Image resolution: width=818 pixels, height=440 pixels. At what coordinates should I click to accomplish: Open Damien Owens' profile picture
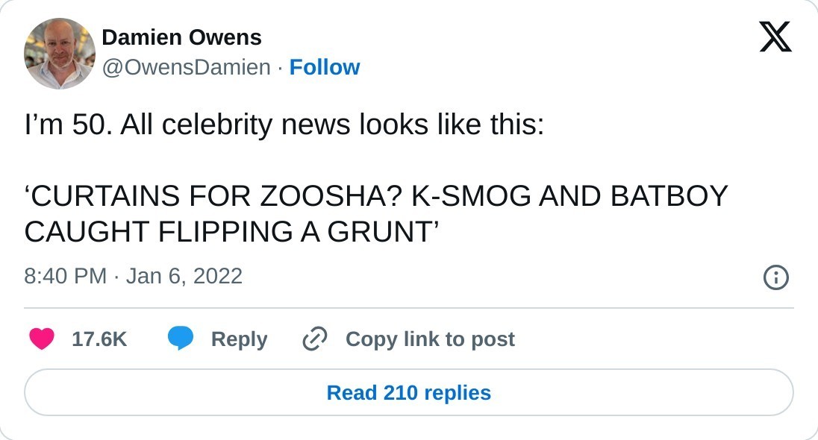click(60, 54)
